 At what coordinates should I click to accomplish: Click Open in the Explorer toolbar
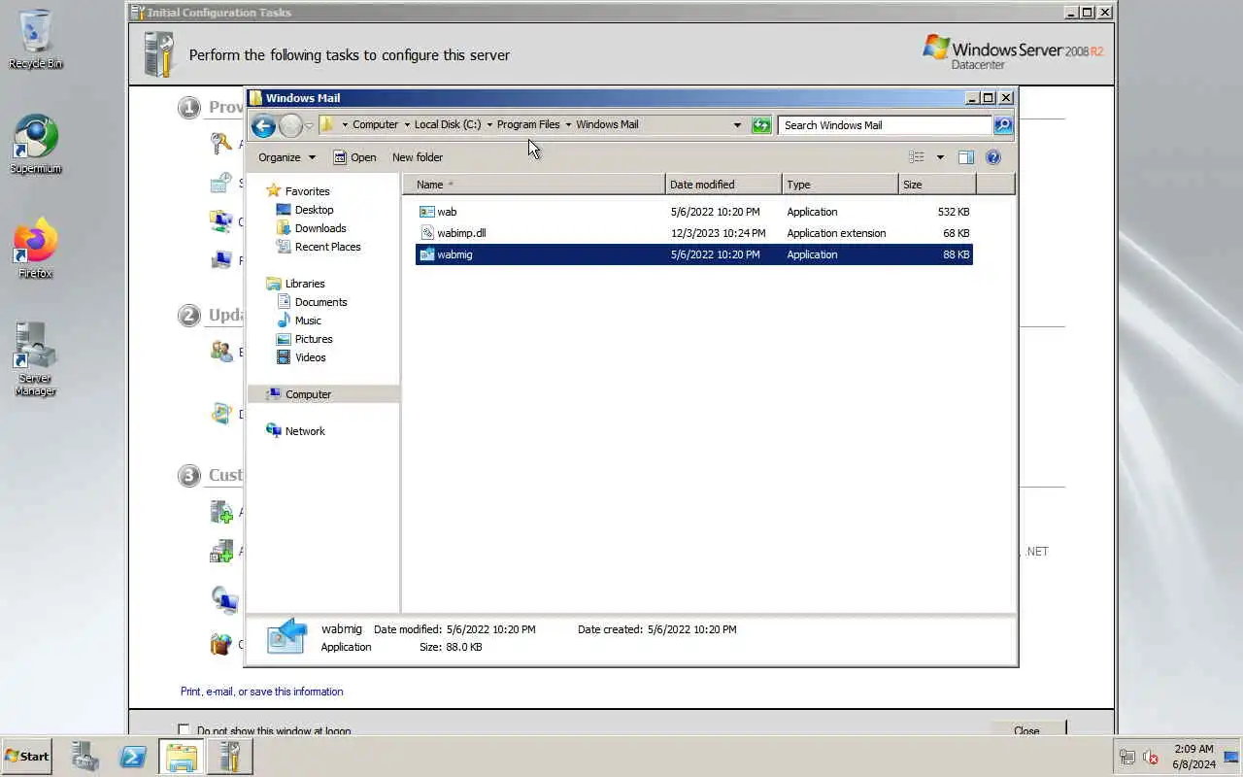[354, 157]
